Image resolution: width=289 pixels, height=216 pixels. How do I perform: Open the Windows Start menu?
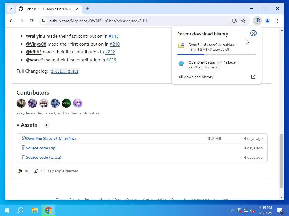[x=7, y=210]
